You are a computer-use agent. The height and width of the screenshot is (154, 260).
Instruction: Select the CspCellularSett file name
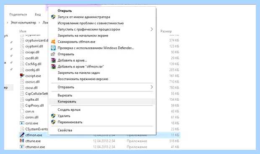36,94
